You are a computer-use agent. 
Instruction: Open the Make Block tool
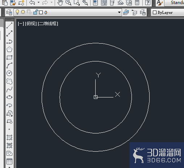click(9, 121)
